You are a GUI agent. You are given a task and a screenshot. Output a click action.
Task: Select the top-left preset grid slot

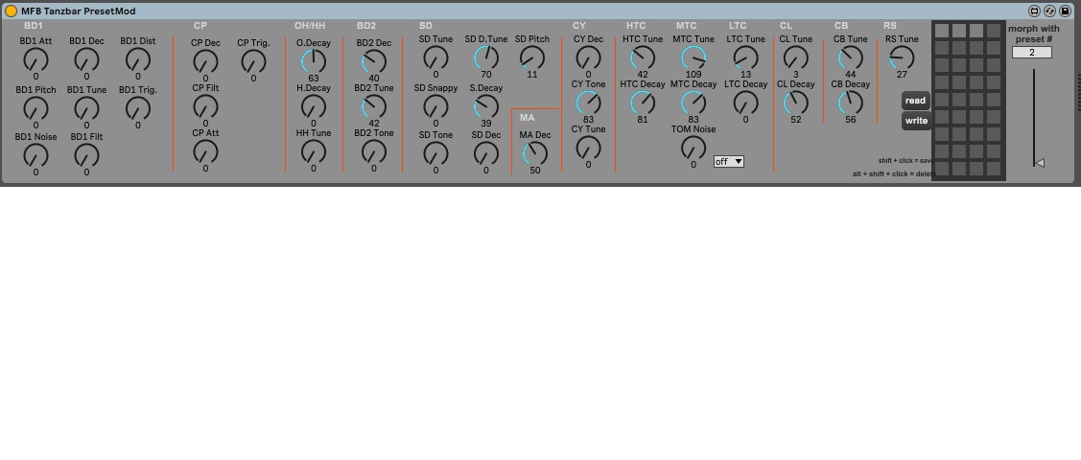click(942, 31)
